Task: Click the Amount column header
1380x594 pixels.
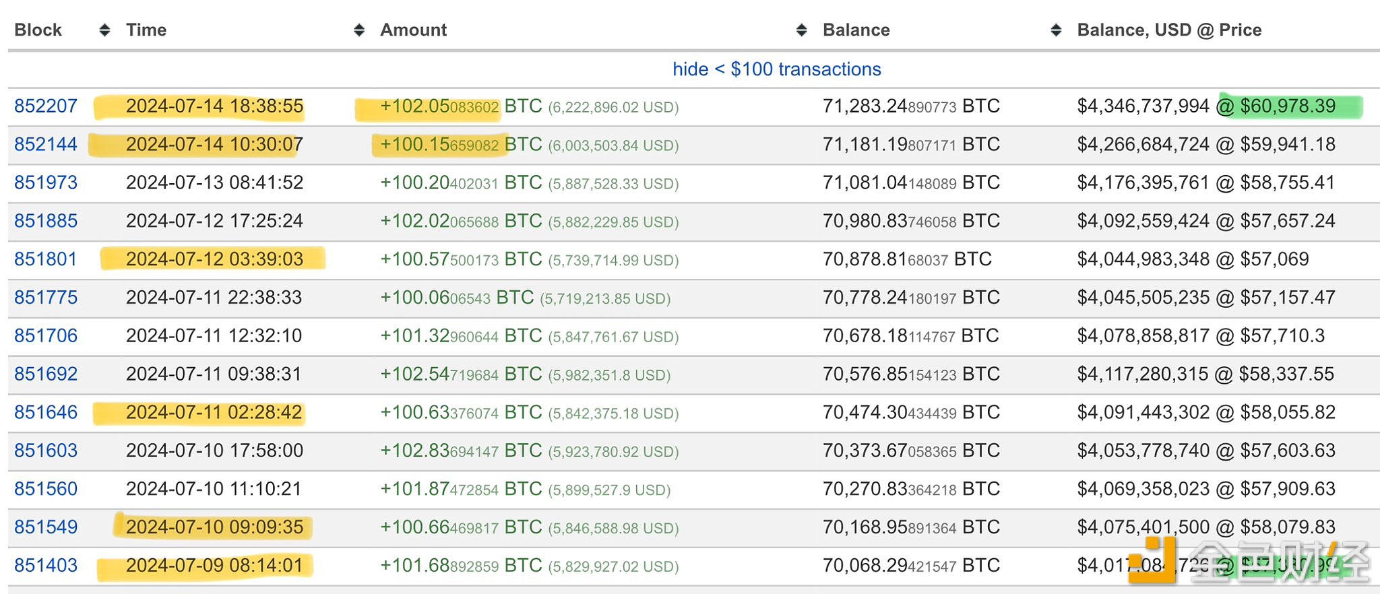Action: point(413,30)
